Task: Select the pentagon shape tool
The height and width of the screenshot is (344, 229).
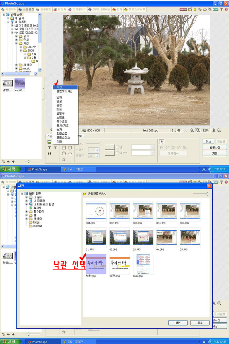Action: (x=70, y=153)
